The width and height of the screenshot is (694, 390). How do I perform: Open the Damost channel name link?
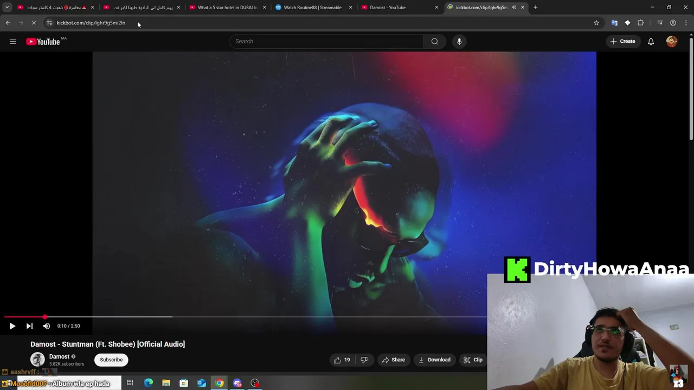59,356
